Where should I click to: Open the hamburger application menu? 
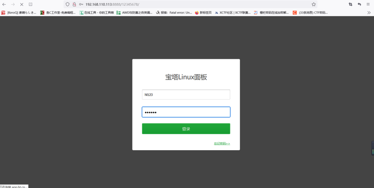coord(368,4)
